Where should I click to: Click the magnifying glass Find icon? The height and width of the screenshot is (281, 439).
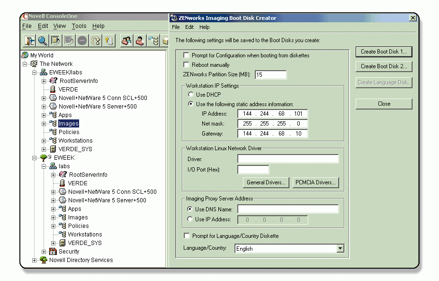[43, 41]
